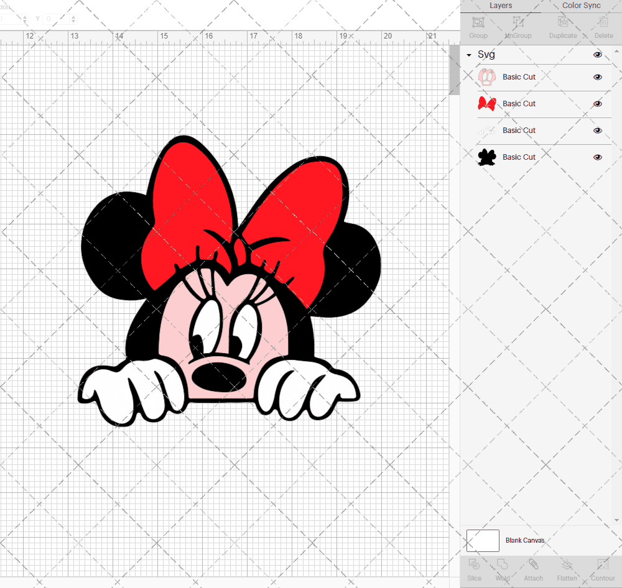Click the Group icon in Layers panel
The width and height of the screenshot is (622, 588).
click(478, 22)
